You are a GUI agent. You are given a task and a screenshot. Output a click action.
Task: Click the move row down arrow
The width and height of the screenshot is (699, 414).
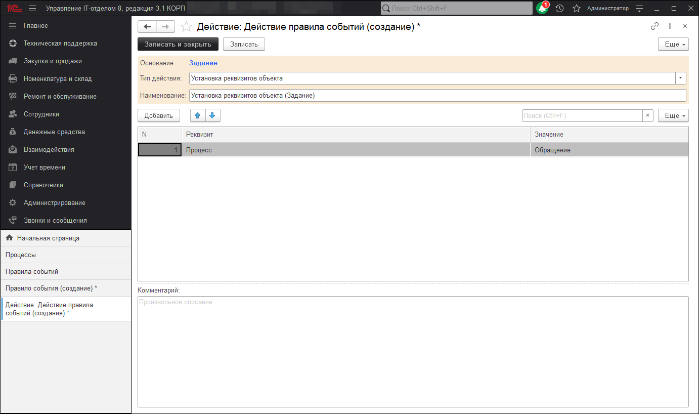tap(212, 116)
